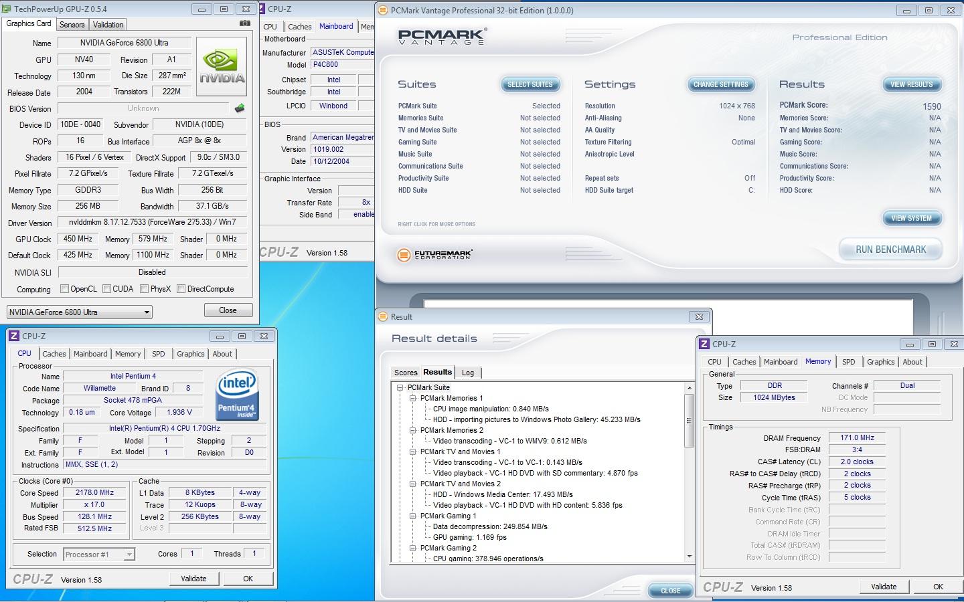Click the GPU-Z title bar icon
The width and height of the screenshot is (964, 602).
click(7, 9)
